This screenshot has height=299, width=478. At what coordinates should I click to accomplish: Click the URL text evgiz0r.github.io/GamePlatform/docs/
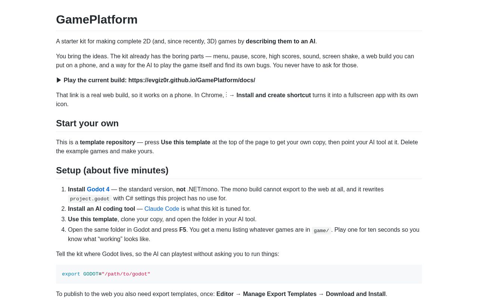(192, 80)
